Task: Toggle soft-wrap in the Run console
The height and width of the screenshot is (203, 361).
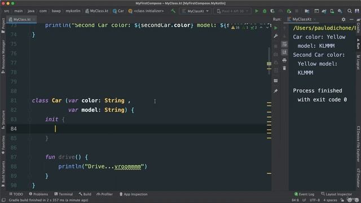Action: [284, 44]
